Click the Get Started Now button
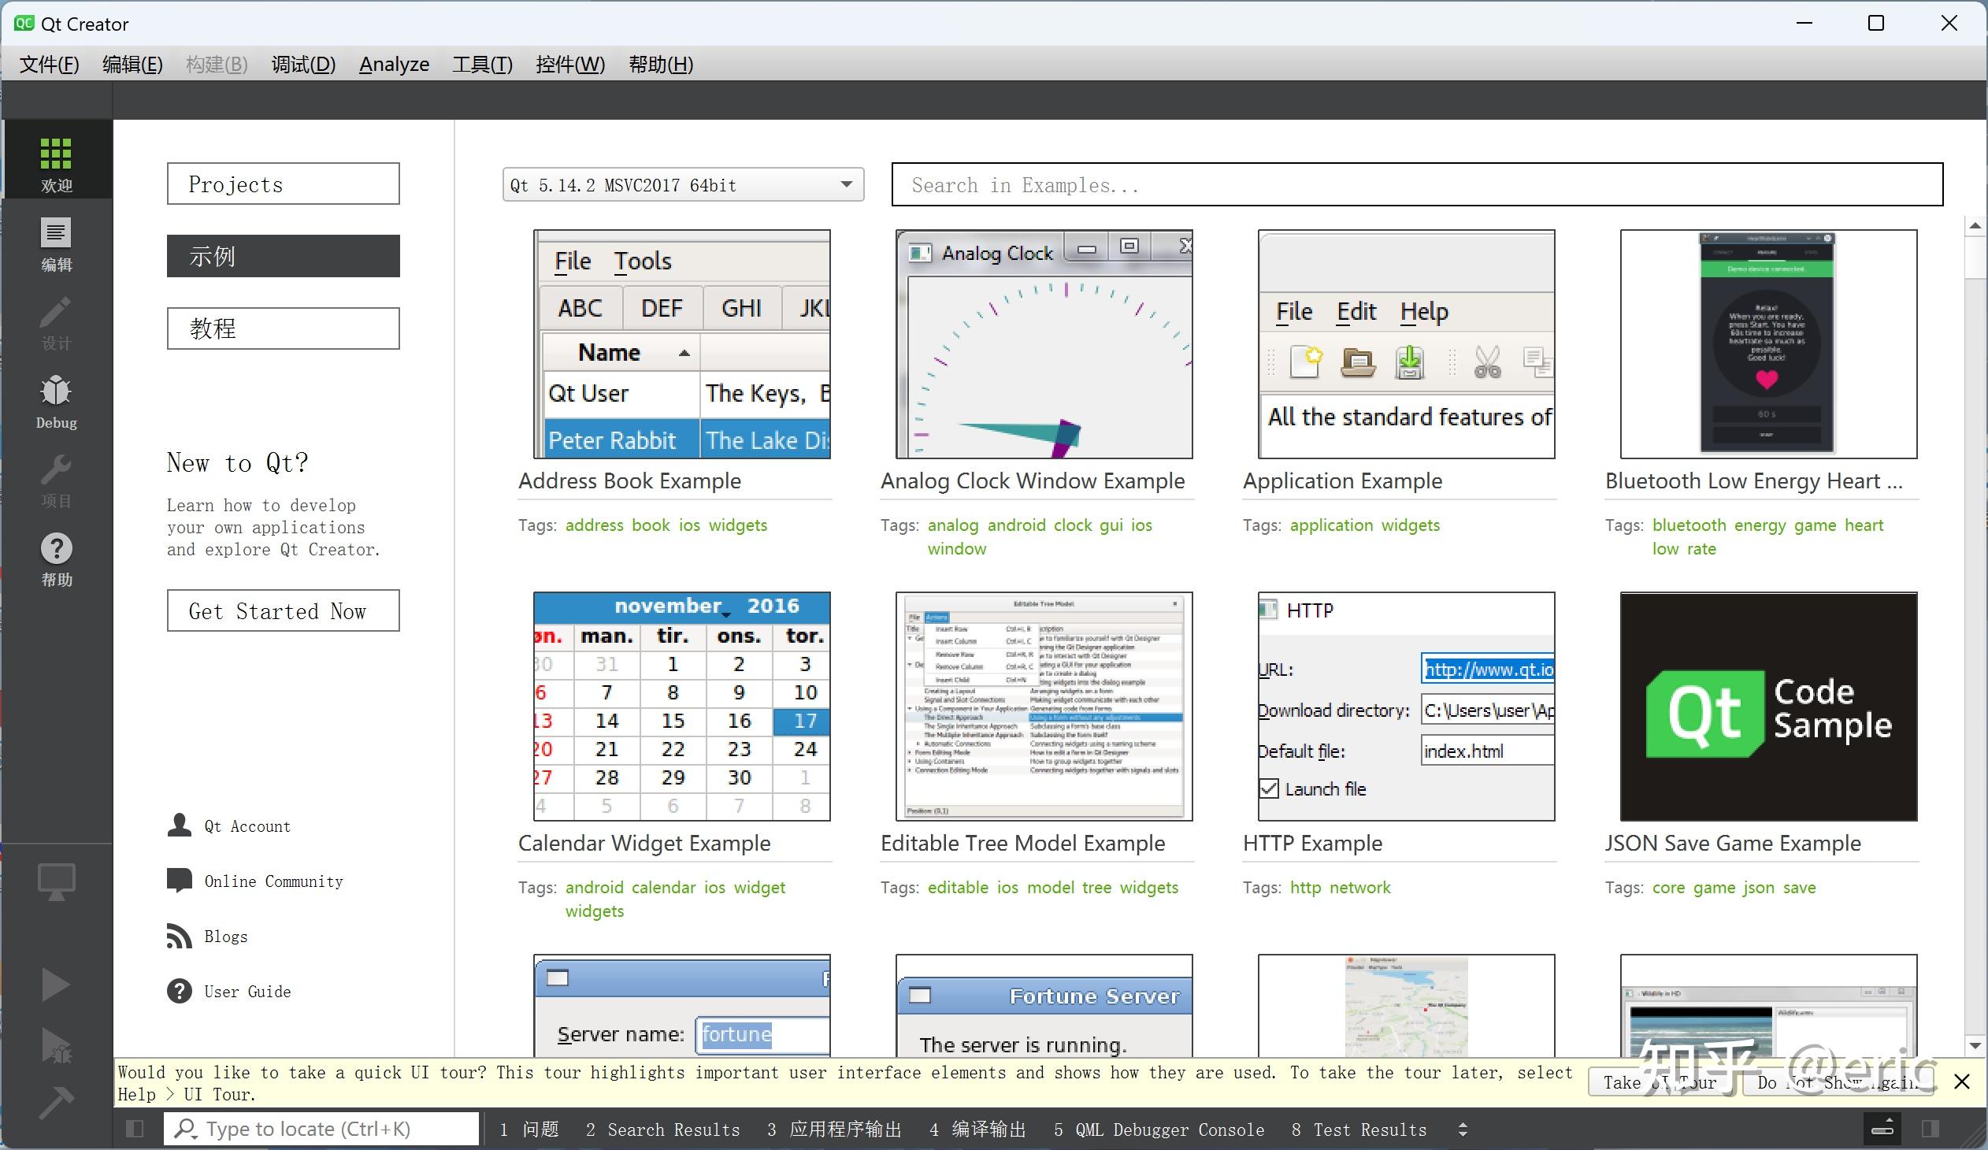The width and height of the screenshot is (1988, 1150). point(283,610)
